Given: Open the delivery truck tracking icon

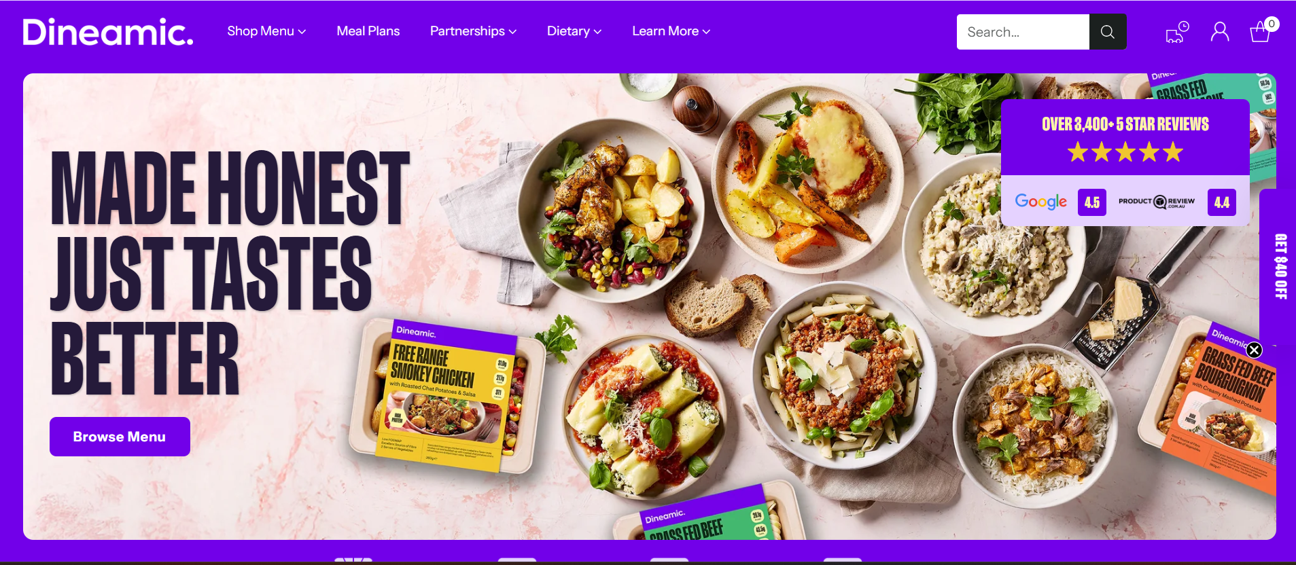Looking at the screenshot, I should point(1177,32).
